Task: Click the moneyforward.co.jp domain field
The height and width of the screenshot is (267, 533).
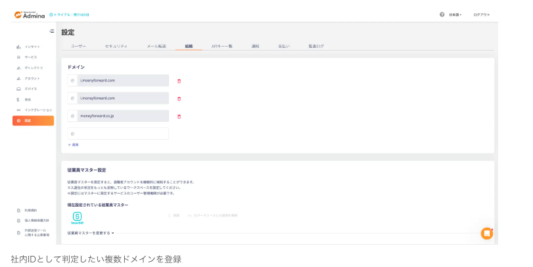Action: (x=118, y=115)
